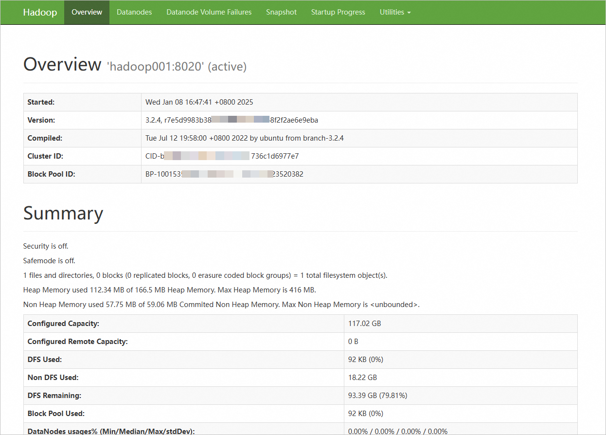Select the BP-100153 block pool value
This screenshot has height=435, width=606.
pyautogui.click(x=224, y=174)
